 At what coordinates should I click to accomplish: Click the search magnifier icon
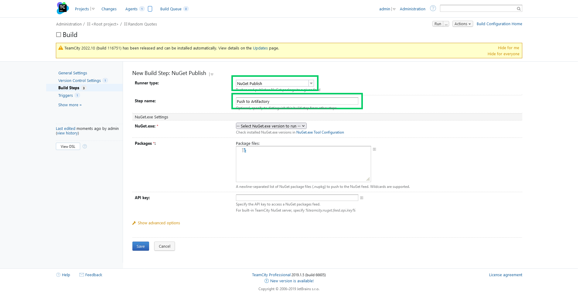coord(519,9)
